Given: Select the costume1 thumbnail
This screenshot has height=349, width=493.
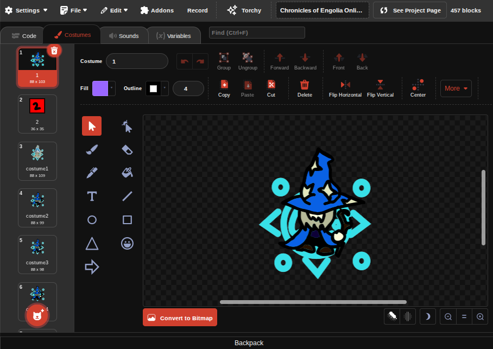Looking at the screenshot, I should pos(37,161).
